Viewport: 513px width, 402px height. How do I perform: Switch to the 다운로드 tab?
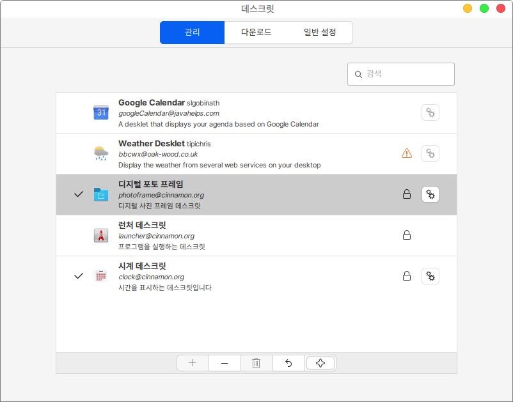point(256,33)
